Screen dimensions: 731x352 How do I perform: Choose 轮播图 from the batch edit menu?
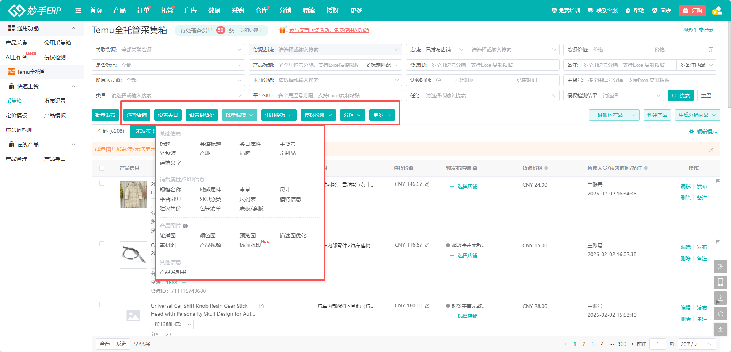click(x=168, y=236)
